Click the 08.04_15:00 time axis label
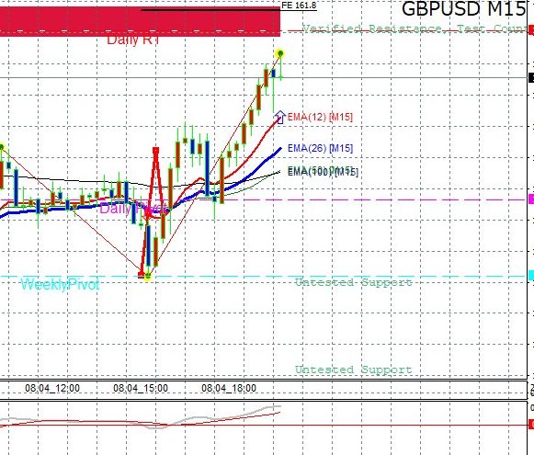The height and width of the screenshot is (455, 534). click(x=141, y=388)
